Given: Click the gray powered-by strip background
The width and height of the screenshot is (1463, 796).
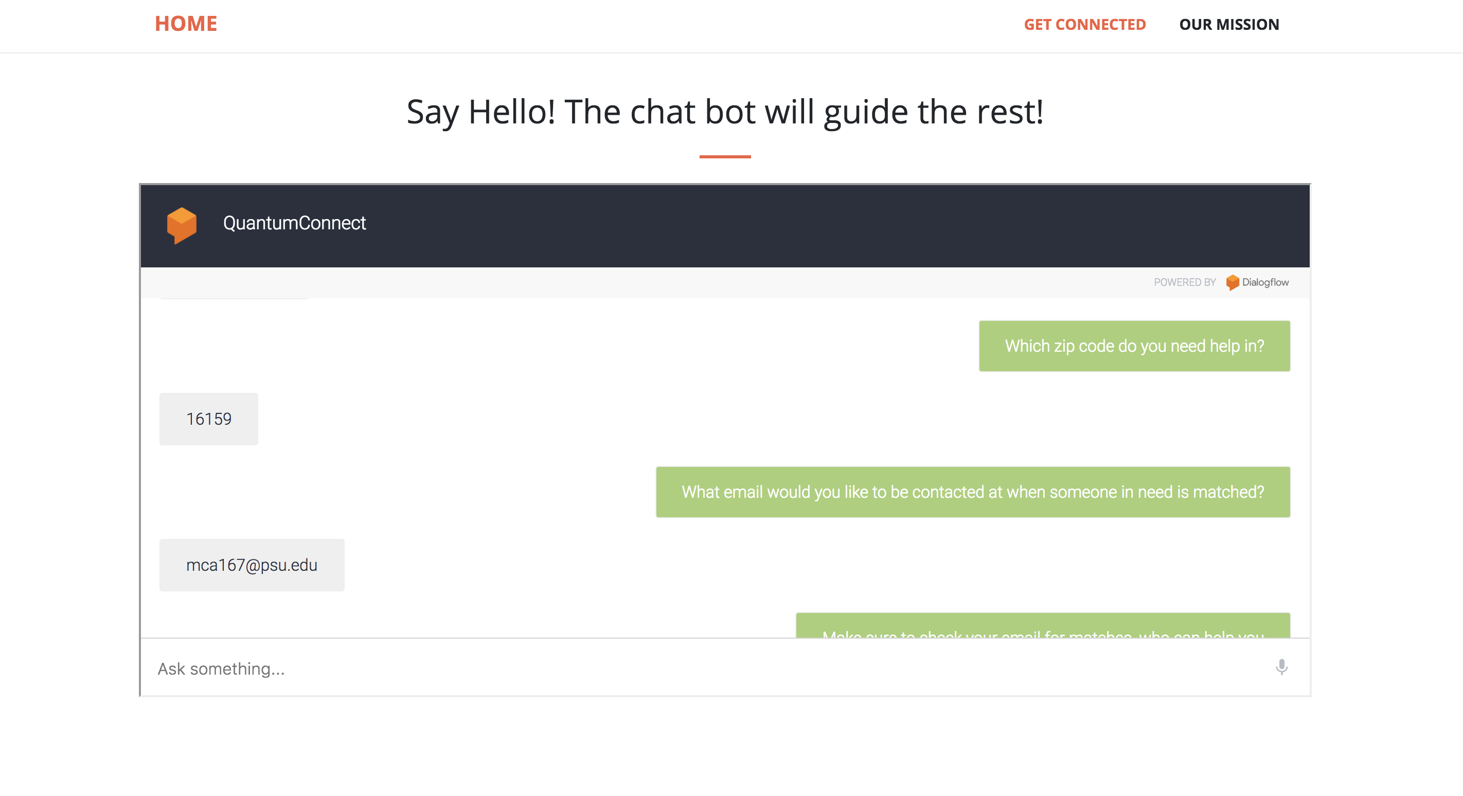Looking at the screenshot, I should point(625,282).
